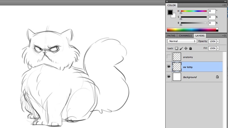Viewport: 228px width, 128px height.
Task: Open the Normal blend mode dropdown
Action: click(x=182, y=41)
